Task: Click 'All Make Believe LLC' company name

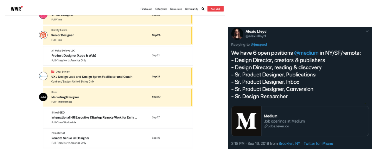Action: pyautogui.click(x=63, y=50)
